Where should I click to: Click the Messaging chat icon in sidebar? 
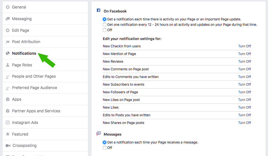(8, 19)
